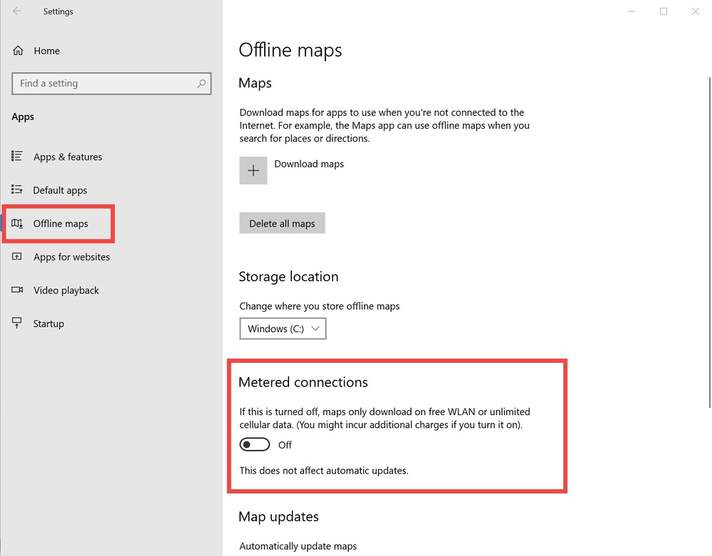This screenshot has width=712, height=556.
Task: Minimize the Settings window
Action: click(x=631, y=11)
